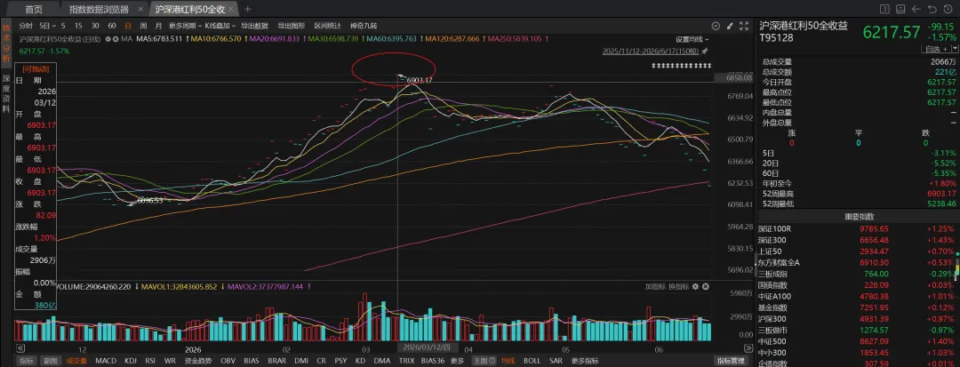
Task: Toggle the 副图 sub-chart button
Action: [49, 361]
